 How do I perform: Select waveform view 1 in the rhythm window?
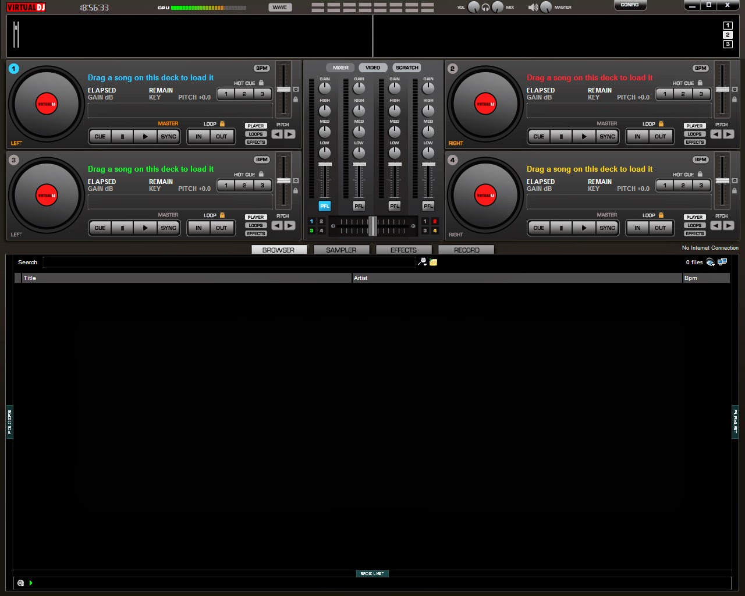tap(728, 26)
